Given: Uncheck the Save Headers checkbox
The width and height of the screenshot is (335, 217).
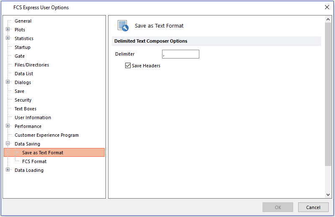Looking at the screenshot, I should 128,66.
